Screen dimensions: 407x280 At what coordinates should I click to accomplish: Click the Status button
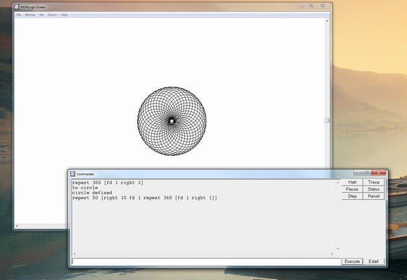pos(374,189)
